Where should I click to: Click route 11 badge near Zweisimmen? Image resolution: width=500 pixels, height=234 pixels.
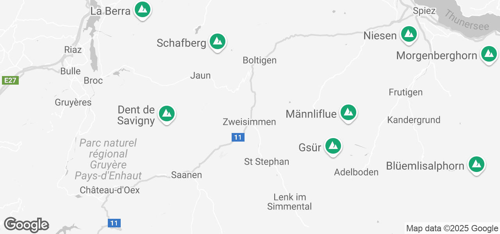pyautogui.click(x=238, y=137)
